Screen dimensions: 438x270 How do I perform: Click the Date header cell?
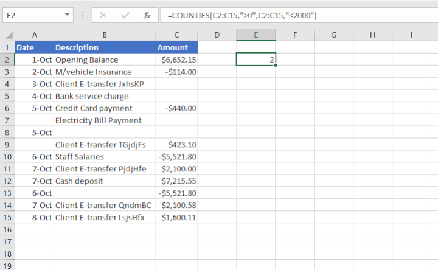click(34, 47)
